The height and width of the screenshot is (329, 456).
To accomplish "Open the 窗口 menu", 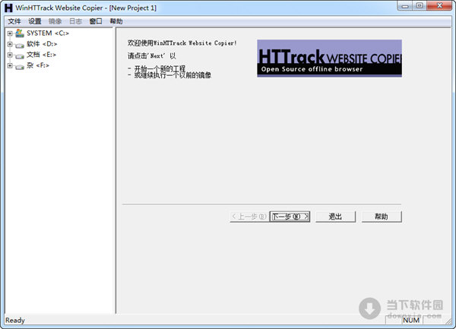I will [96, 21].
